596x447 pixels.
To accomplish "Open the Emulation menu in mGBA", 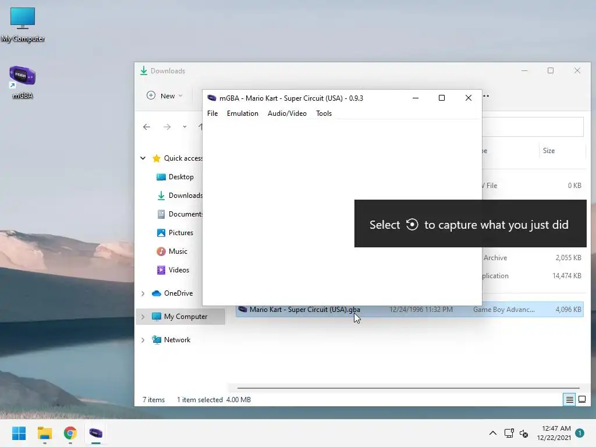I will [x=243, y=113].
